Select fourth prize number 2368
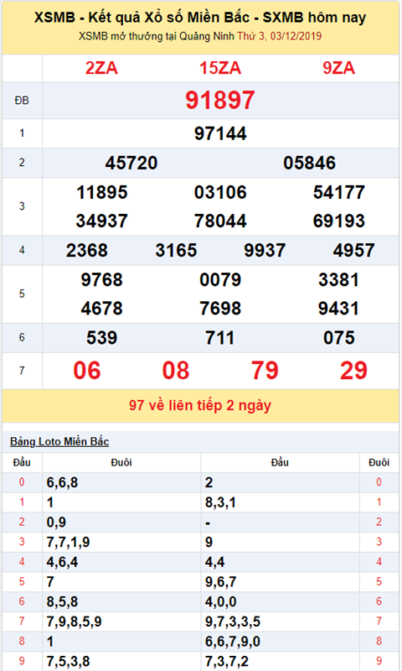This screenshot has width=402, height=671. (x=87, y=250)
